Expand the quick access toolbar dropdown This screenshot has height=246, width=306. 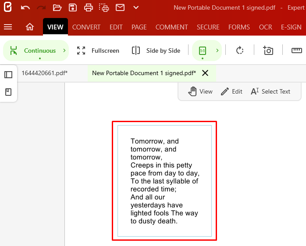point(136,7)
